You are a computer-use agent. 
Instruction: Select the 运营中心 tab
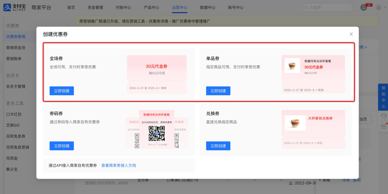(x=180, y=7)
